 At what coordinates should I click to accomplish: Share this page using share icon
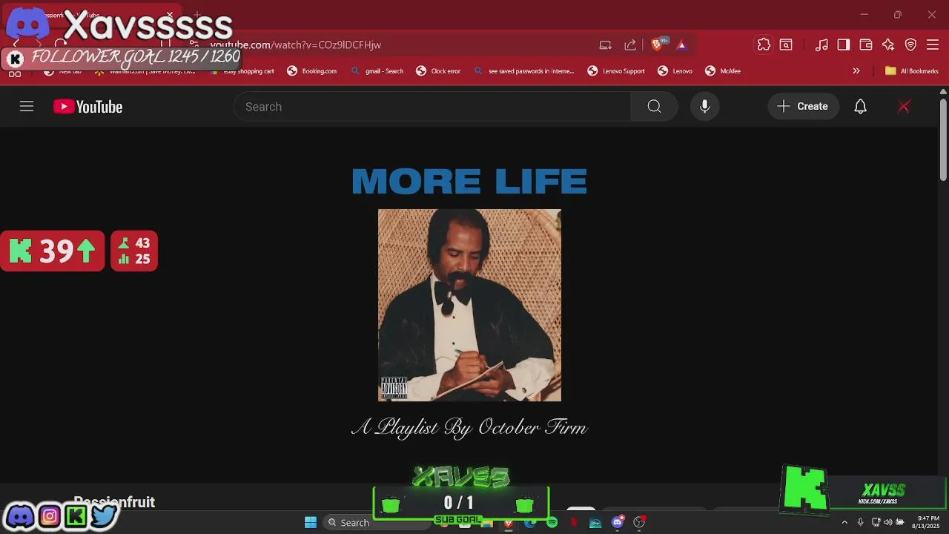(x=630, y=45)
